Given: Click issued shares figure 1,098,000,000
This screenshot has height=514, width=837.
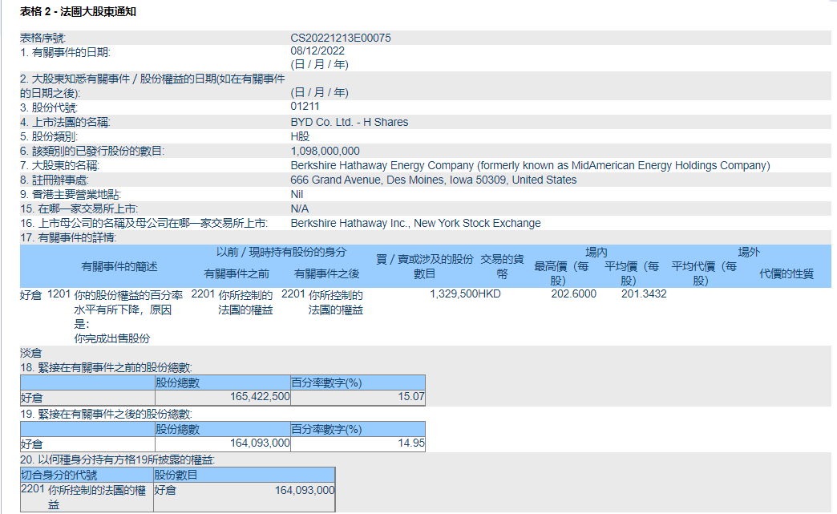Looking at the screenshot, I should [x=325, y=151].
